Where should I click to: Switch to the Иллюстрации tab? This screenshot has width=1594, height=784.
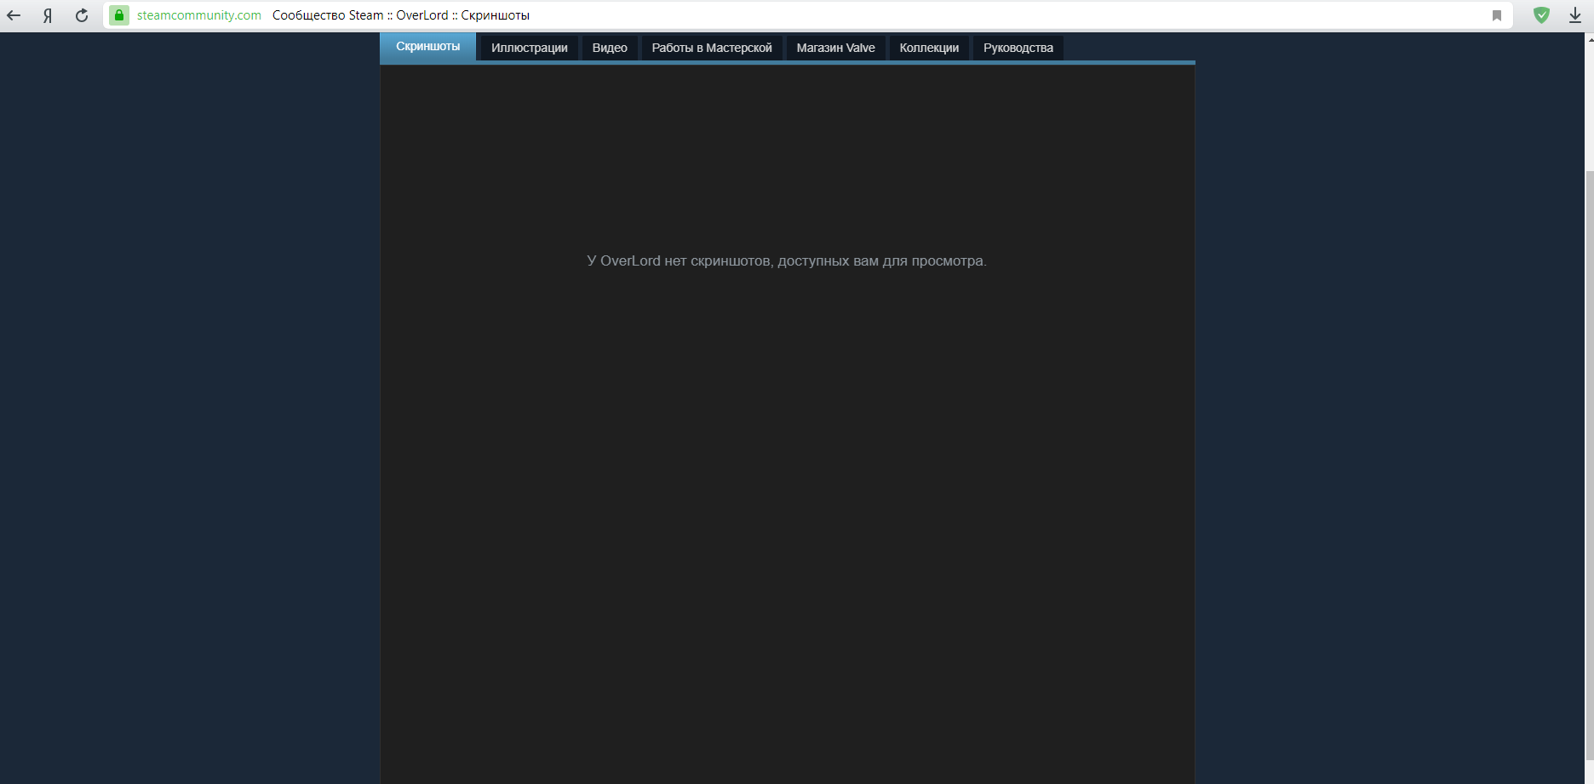coord(530,48)
